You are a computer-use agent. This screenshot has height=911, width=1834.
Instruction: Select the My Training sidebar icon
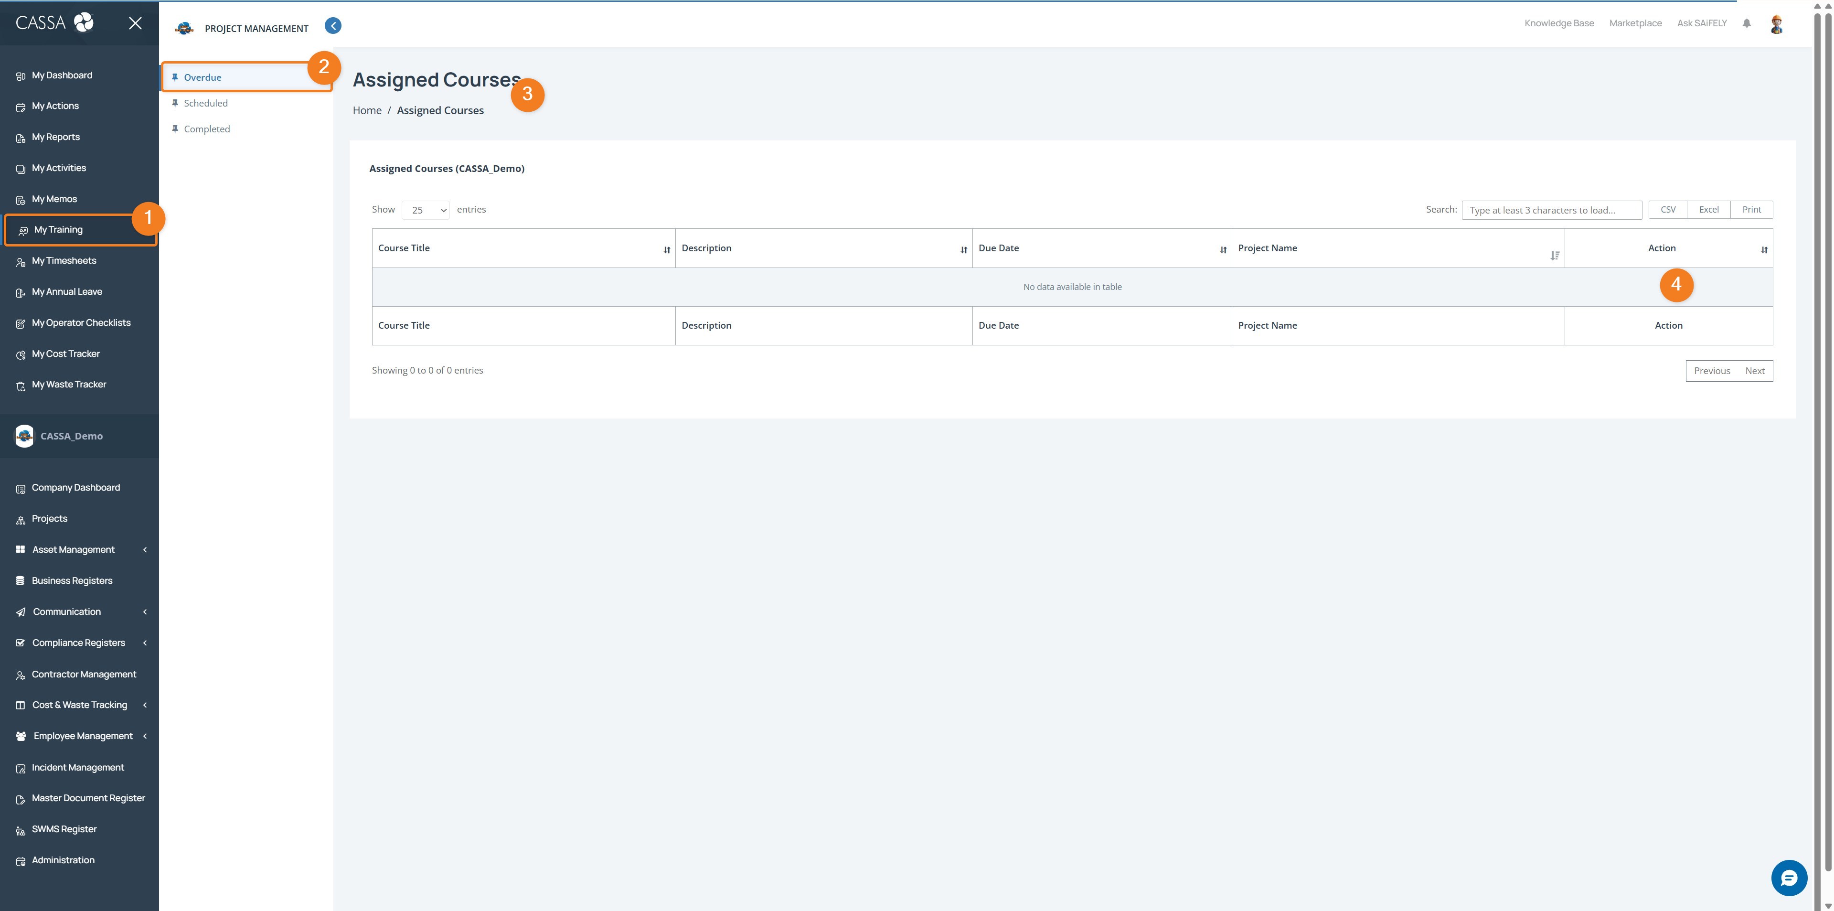20,229
